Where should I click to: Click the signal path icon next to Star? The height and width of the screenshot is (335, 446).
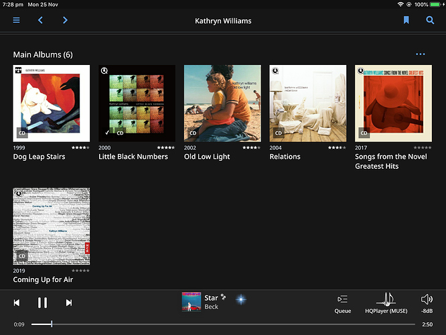click(223, 297)
